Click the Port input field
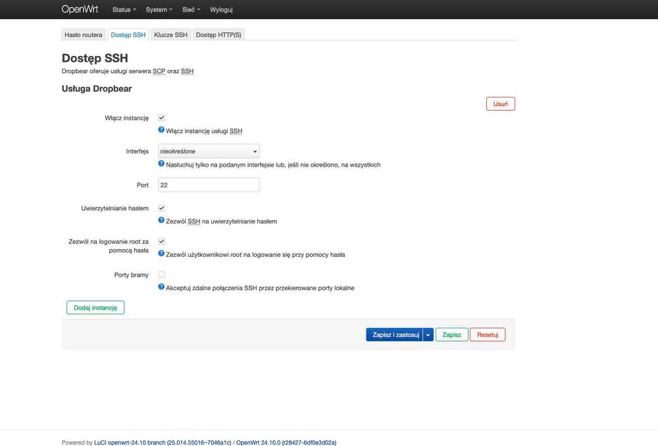 click(209, 184)
